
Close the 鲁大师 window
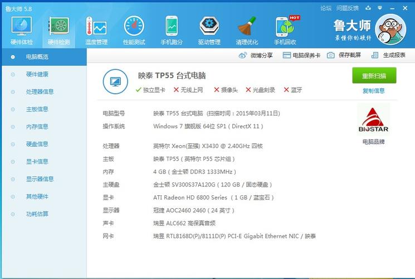[405, 8]
